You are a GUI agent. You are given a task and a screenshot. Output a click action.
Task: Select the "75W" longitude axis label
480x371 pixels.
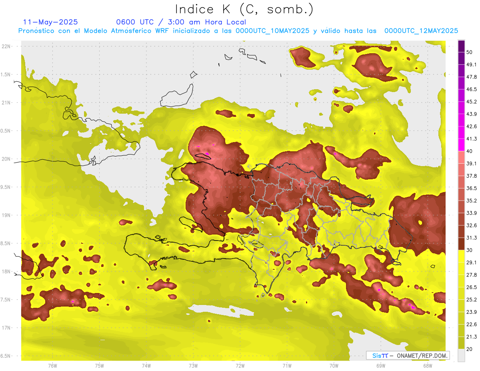click(100, 366)
